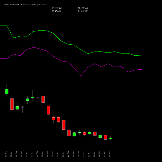
Task: Click the red candlestick for 17 Nov
Action: [x=43, y=99]
